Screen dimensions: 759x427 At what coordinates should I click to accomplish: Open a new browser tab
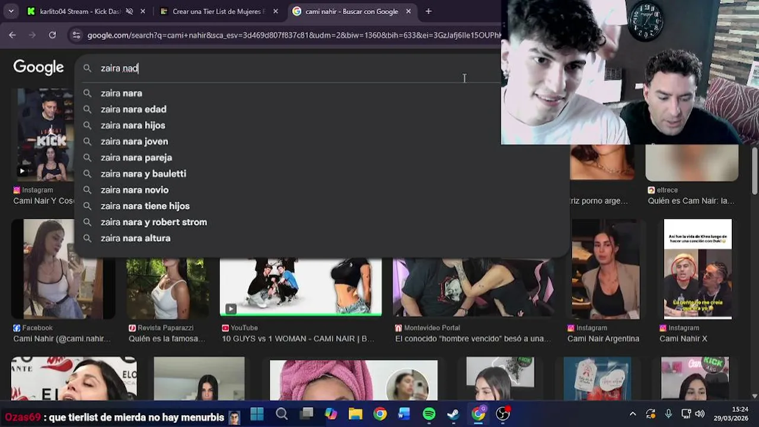428,11
